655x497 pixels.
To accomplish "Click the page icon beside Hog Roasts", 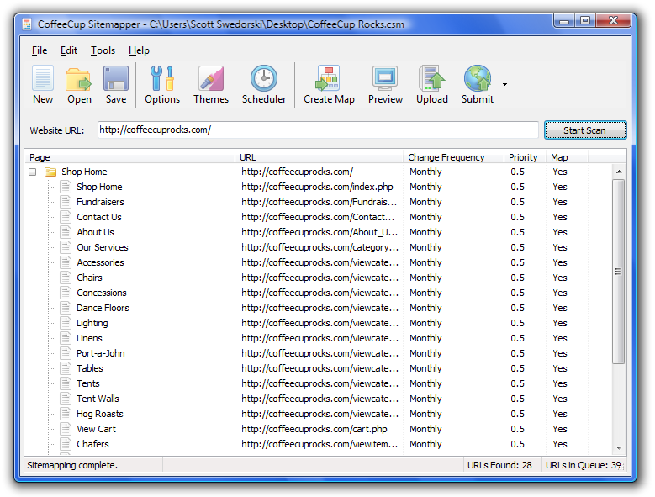I will coord(66,414).
